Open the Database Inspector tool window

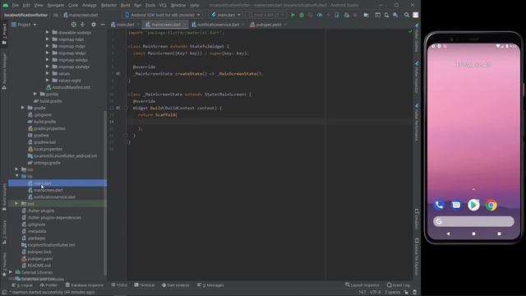85,285
